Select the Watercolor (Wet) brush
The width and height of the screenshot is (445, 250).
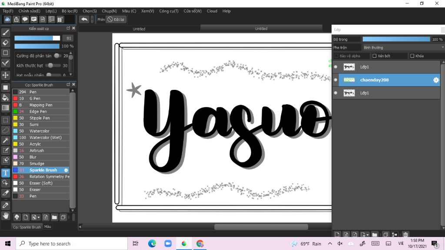41,138
